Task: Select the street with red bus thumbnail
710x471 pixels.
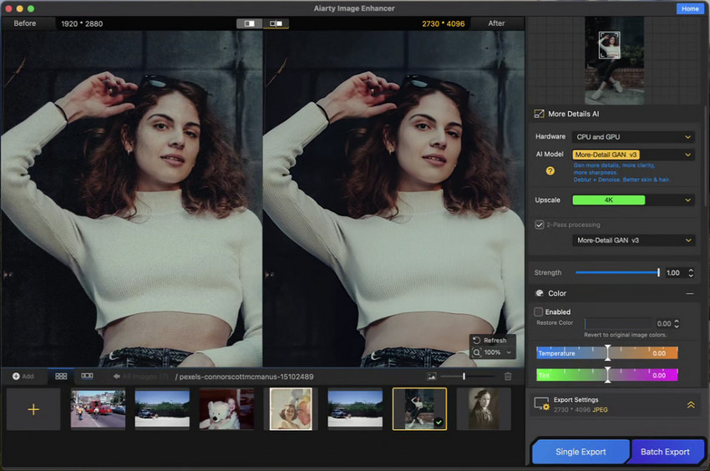Action: pyautogui.click(x=98, y=409)
